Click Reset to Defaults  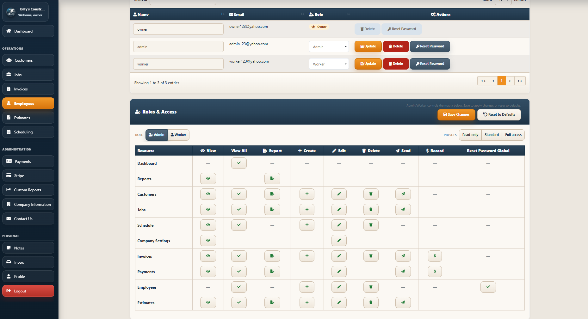click(499, 114)
